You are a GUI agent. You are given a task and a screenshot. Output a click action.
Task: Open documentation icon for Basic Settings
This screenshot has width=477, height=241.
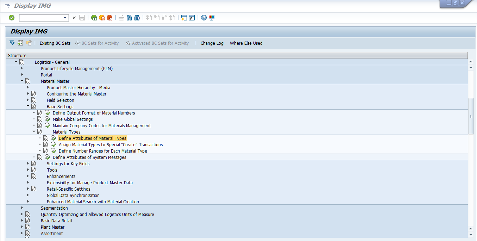(34, 106)
